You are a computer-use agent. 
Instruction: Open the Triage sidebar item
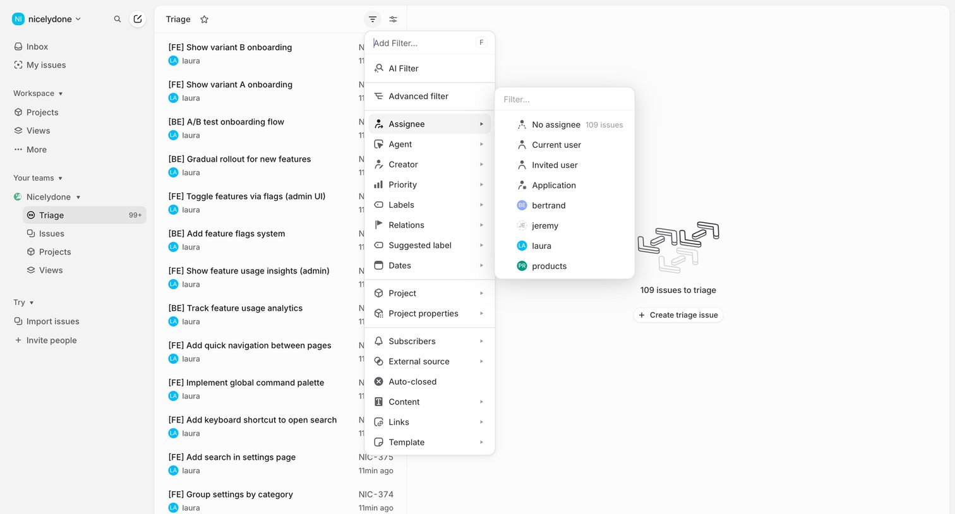(x=85, y=215)
